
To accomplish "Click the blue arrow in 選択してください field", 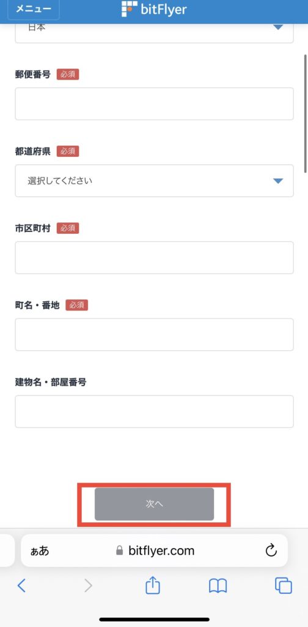I will coord(278,181).
